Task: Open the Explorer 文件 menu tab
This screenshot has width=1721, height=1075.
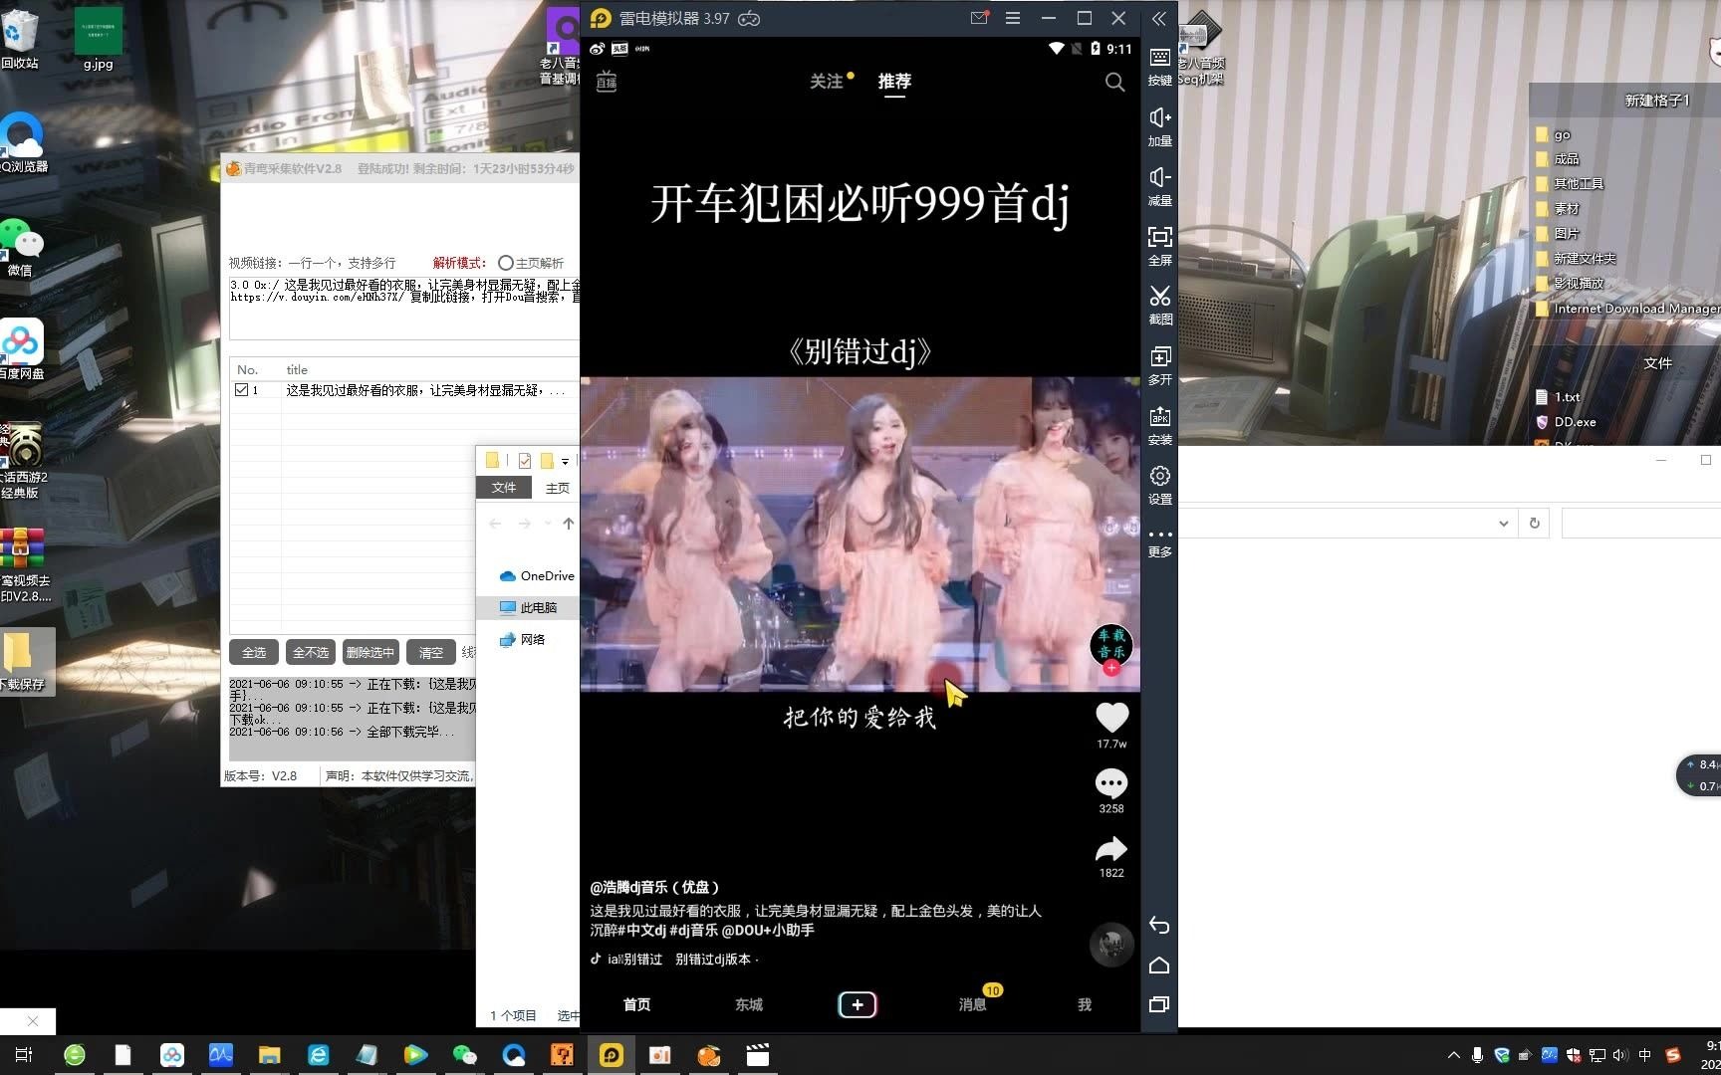Action: tap(504, 488)
